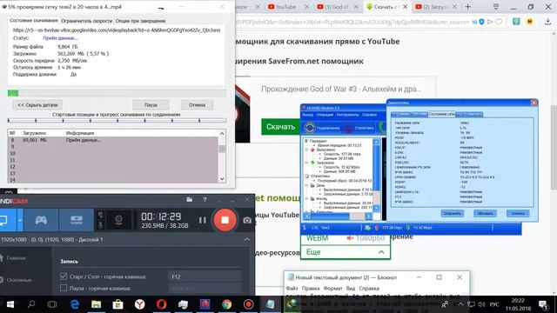The width and height of the screenshot is (557, 313).
Task: Click the send arrow icon in address bar
Action: click(x=490, y=22)
